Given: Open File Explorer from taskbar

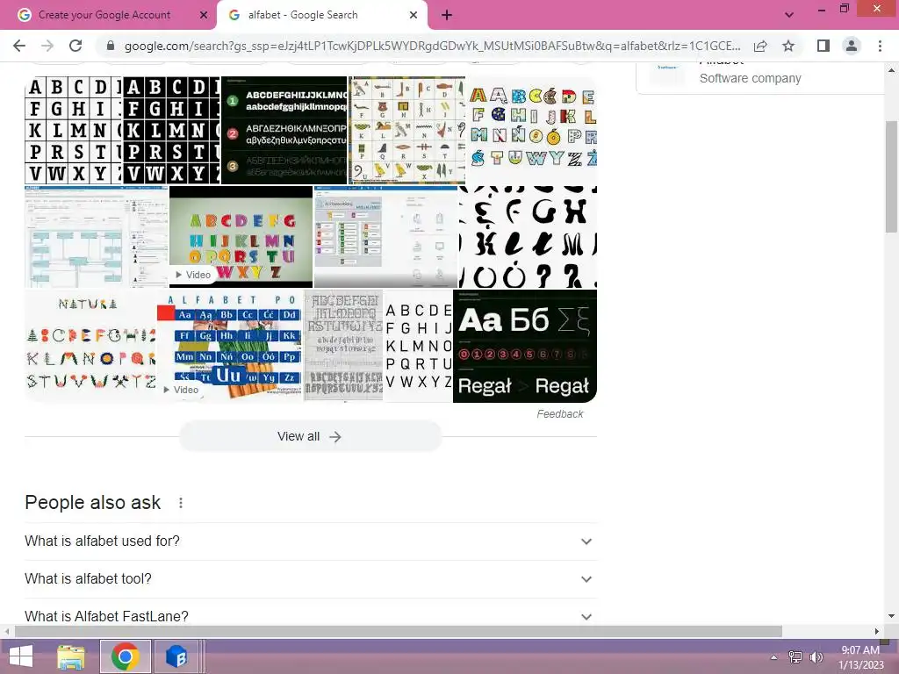Looking at the screenshot, I should click(71, 656).
